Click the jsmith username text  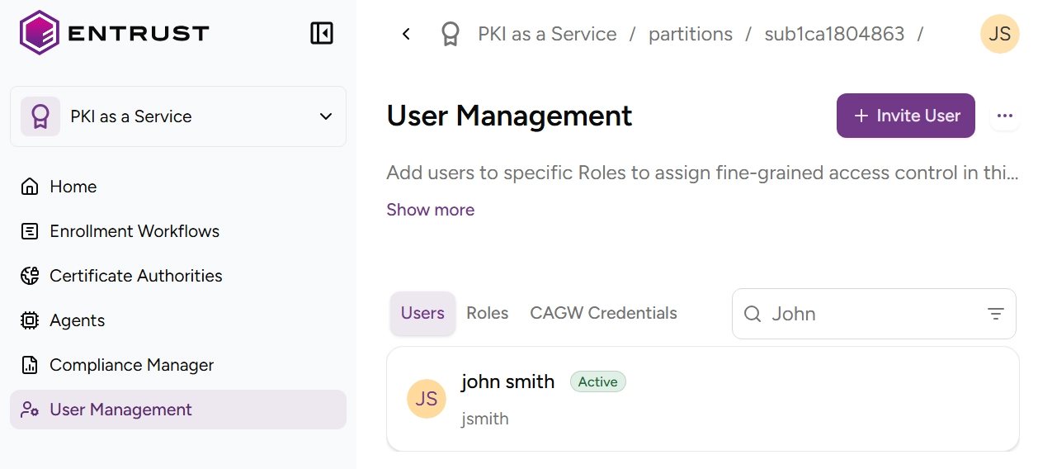[x=485, y=419]
